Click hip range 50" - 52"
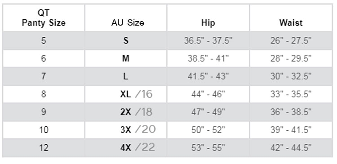This screenshot has width=337, height=164. 208,130
